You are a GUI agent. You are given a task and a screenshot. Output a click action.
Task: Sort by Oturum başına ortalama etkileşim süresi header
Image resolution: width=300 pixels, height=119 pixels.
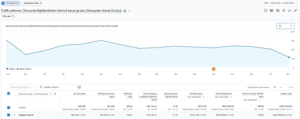[148, 97]
